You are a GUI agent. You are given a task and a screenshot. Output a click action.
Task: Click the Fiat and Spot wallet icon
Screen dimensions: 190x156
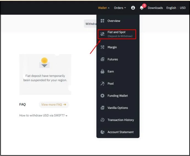pyautogui.click(x=102, y=34)
